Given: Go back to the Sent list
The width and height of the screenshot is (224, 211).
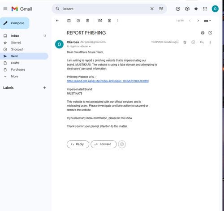Looking at the screenshot, I should tap(57, 21).
